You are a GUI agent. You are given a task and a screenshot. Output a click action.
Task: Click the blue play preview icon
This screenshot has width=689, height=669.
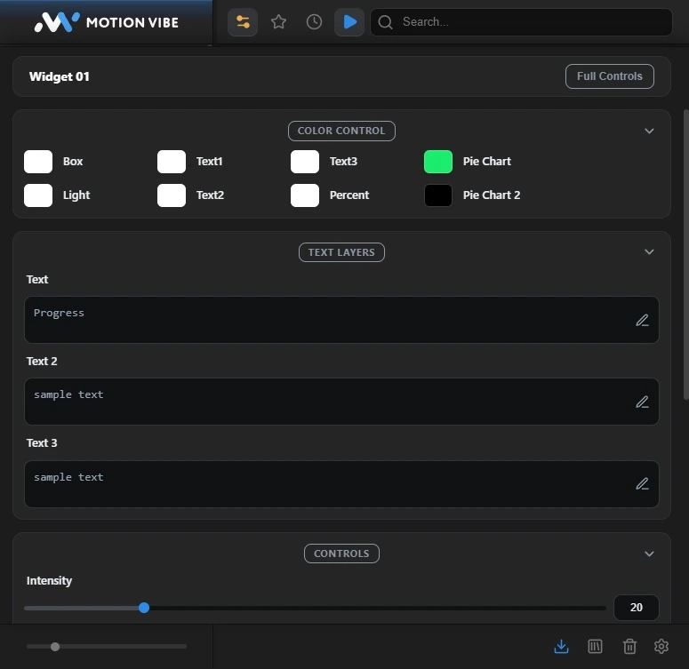[x=349, y=22]
